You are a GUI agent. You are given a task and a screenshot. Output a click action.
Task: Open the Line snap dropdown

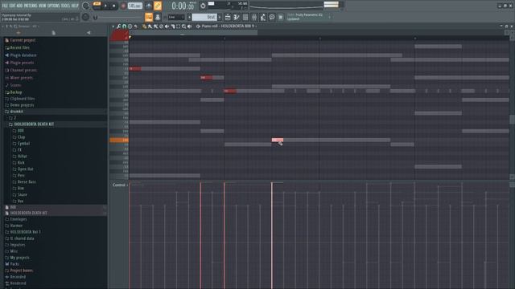(176, 17)
